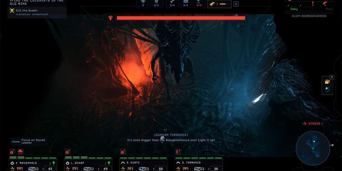This screenshot has width=342, height=171.
Task: Click Sharp's green level-up arrow
Action: (109, 163)
